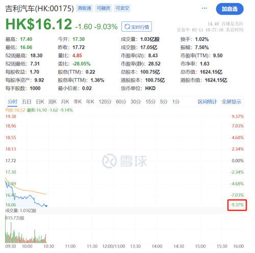Click the 市盈率(TTM) value 9.50
Screen dimensions: 255x253
coord(218,56)
